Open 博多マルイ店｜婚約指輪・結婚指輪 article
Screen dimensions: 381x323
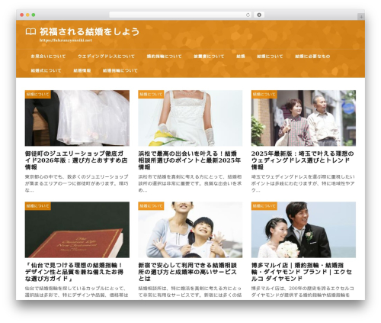(x=302, y=272)
